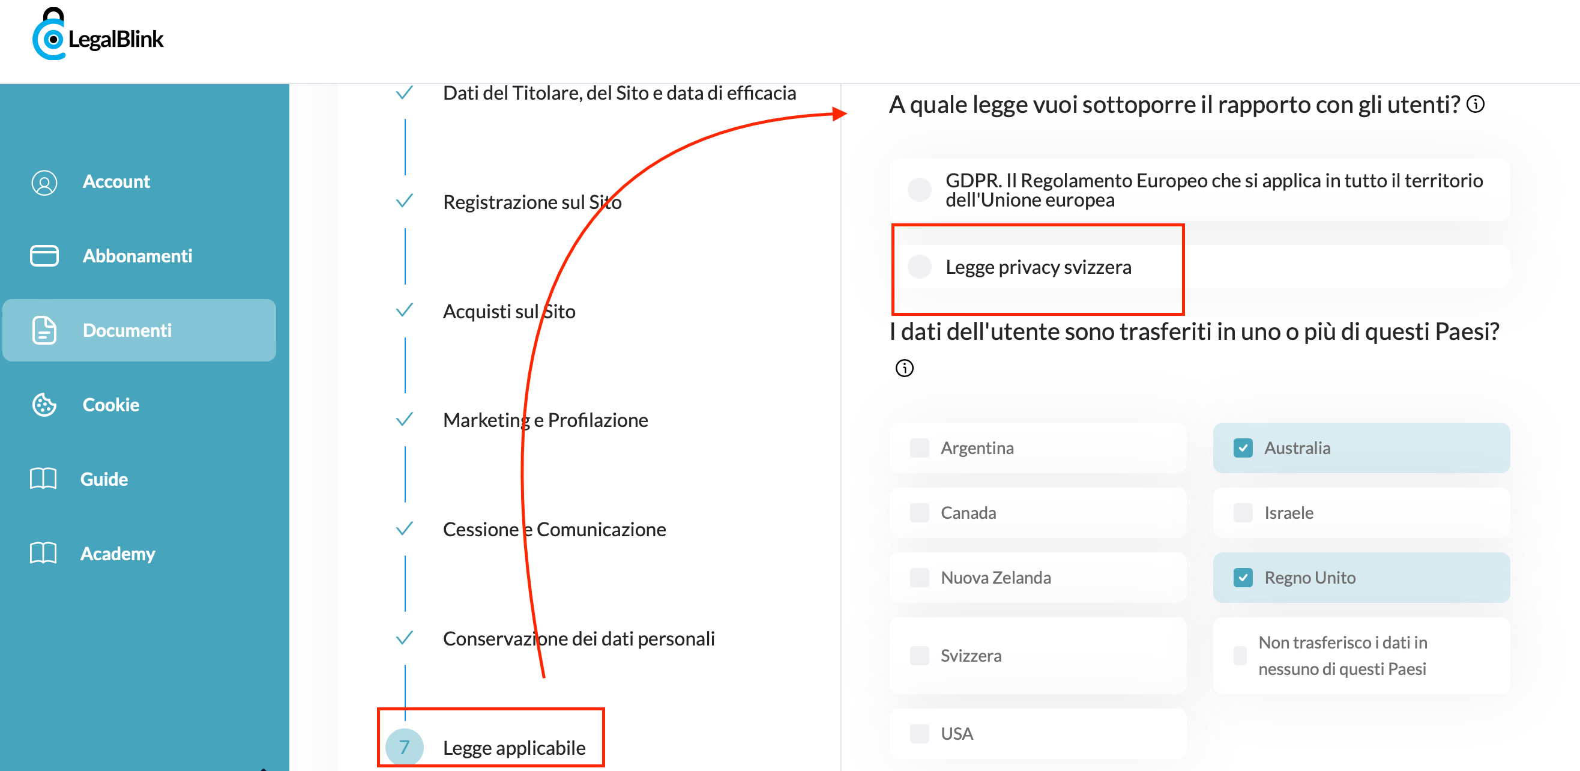Click the step 7 number circle

(x=404, y=746)
